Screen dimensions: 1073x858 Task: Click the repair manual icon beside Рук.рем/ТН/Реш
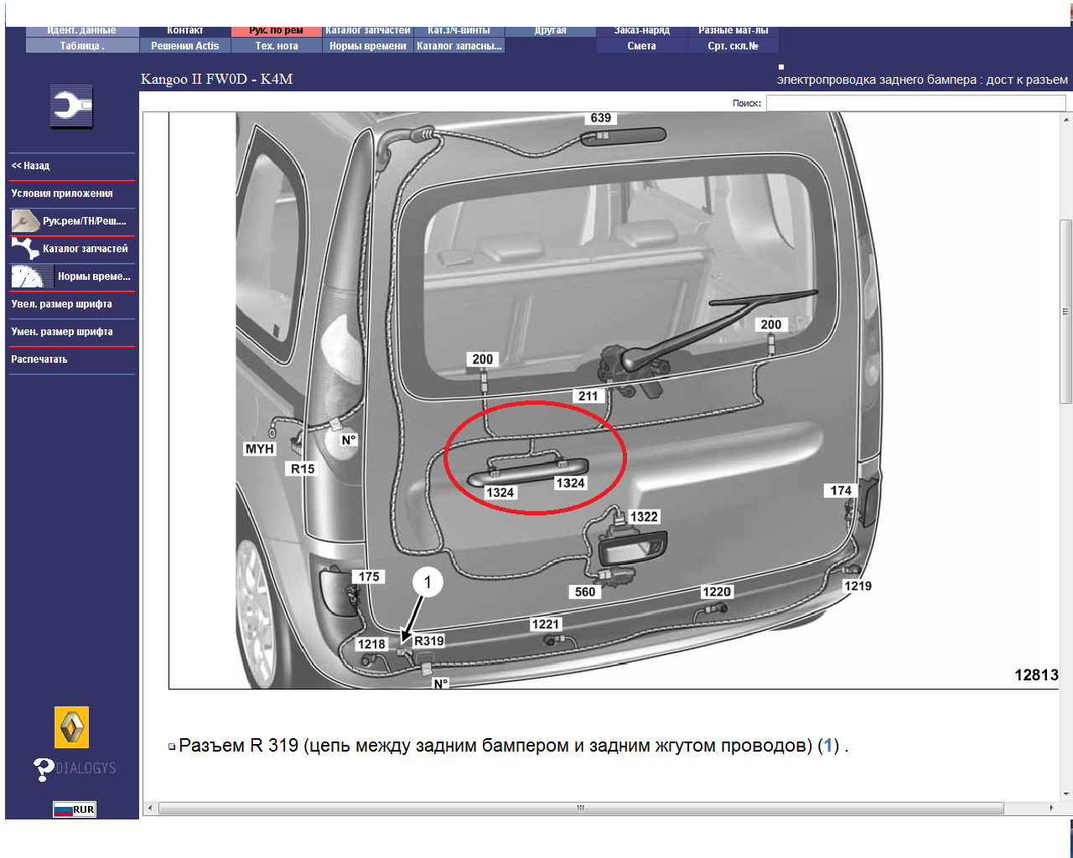click(x=25, y=221)
